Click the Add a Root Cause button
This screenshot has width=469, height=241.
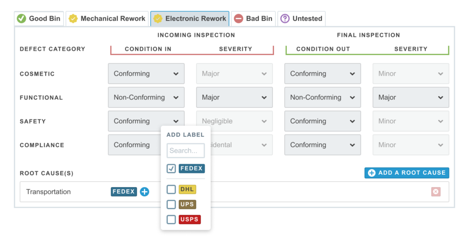pos(407,173)
